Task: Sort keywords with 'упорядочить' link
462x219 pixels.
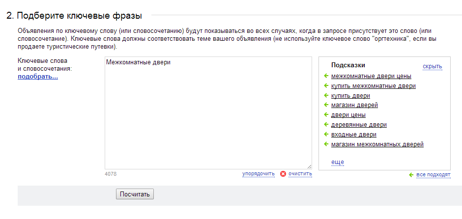Action: pyautogui.click(x=259, y=174)
